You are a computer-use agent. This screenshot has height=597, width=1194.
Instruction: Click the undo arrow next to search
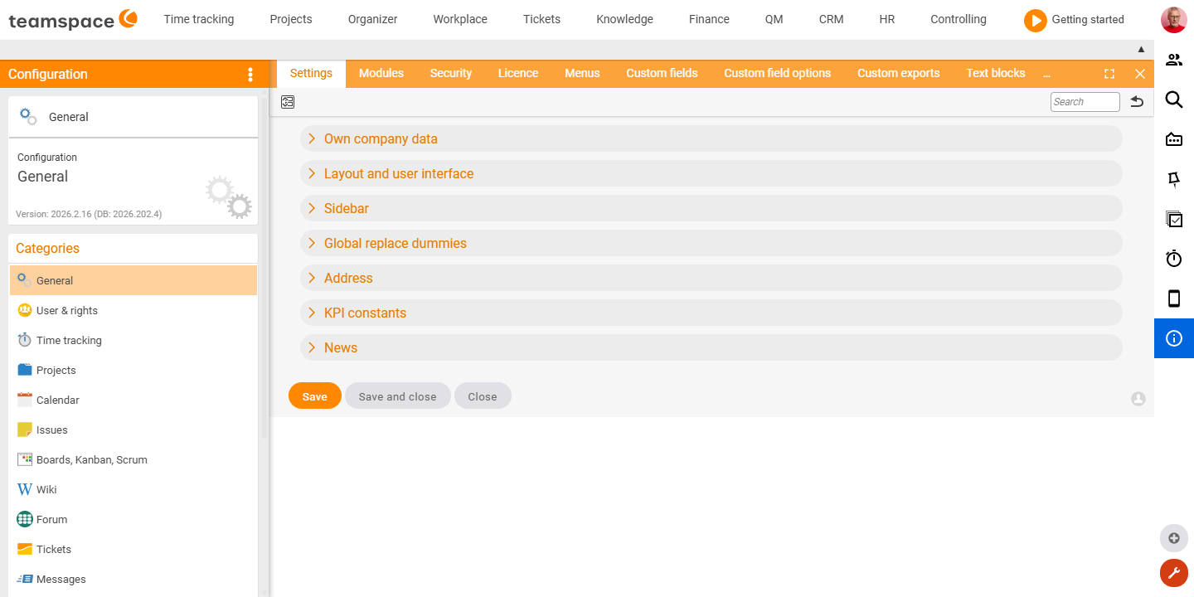(x=1137, y=102)
